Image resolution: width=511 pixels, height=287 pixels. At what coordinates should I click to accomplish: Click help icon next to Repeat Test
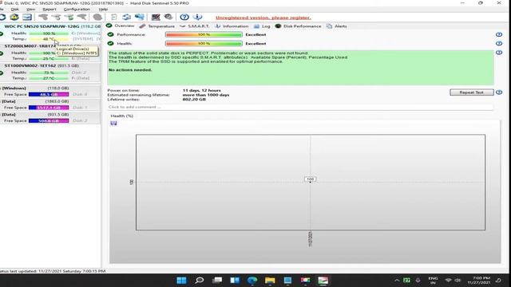498,92
